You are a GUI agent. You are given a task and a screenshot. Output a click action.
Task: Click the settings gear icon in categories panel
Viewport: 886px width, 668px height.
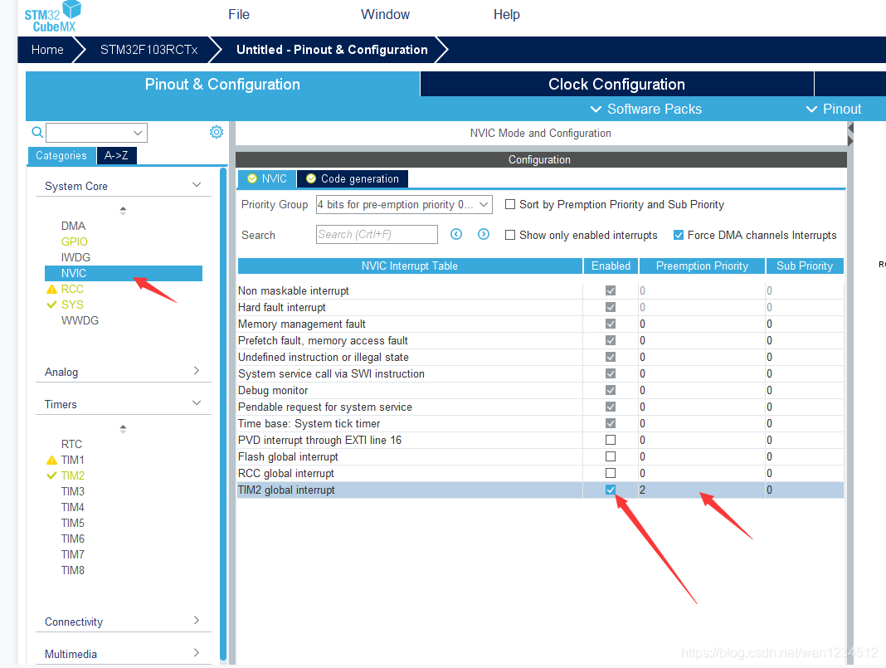click(217, 132)
